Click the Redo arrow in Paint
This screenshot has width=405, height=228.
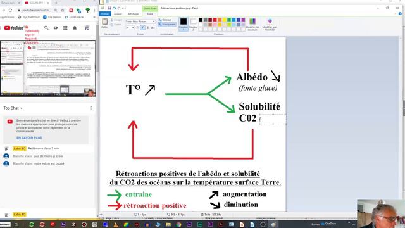click(x=119, y=8)
